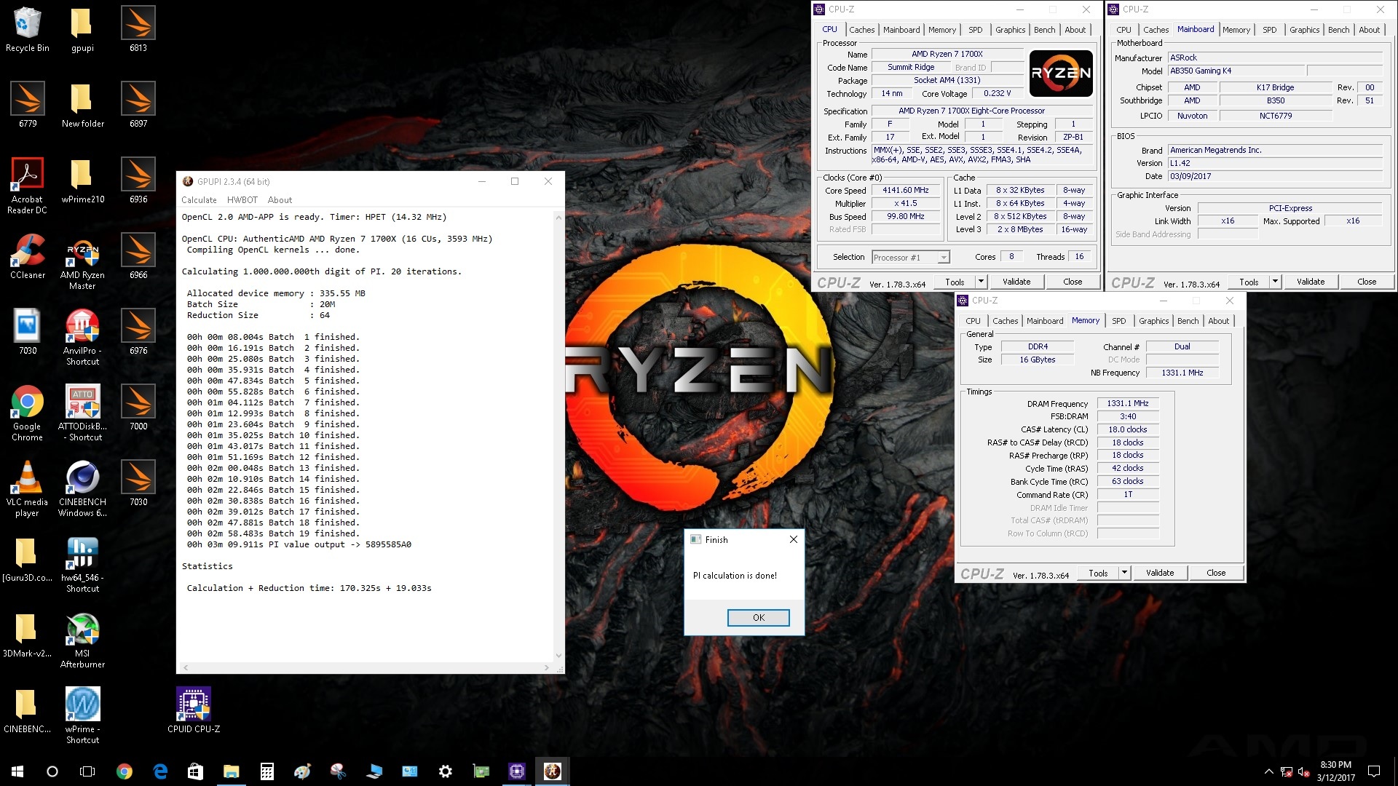Select the AnvilPro Shortcut icon
The image size is (1398, 786).
point(82,337)
